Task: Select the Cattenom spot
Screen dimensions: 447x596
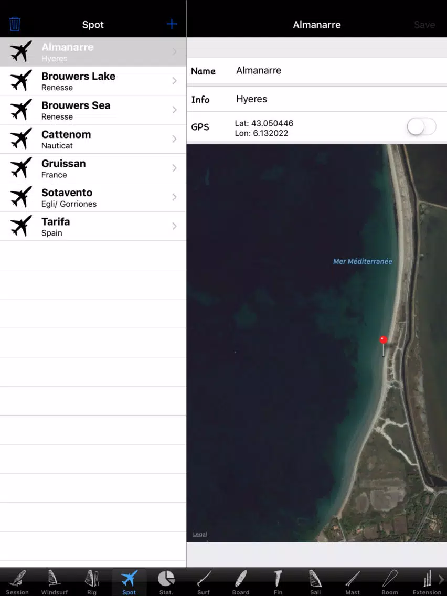Action: [x=93, y=139]
